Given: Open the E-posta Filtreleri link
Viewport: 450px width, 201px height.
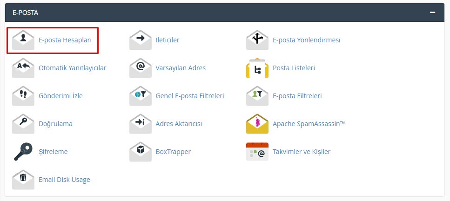Looking at the screenshot, I should coord(297,96).
